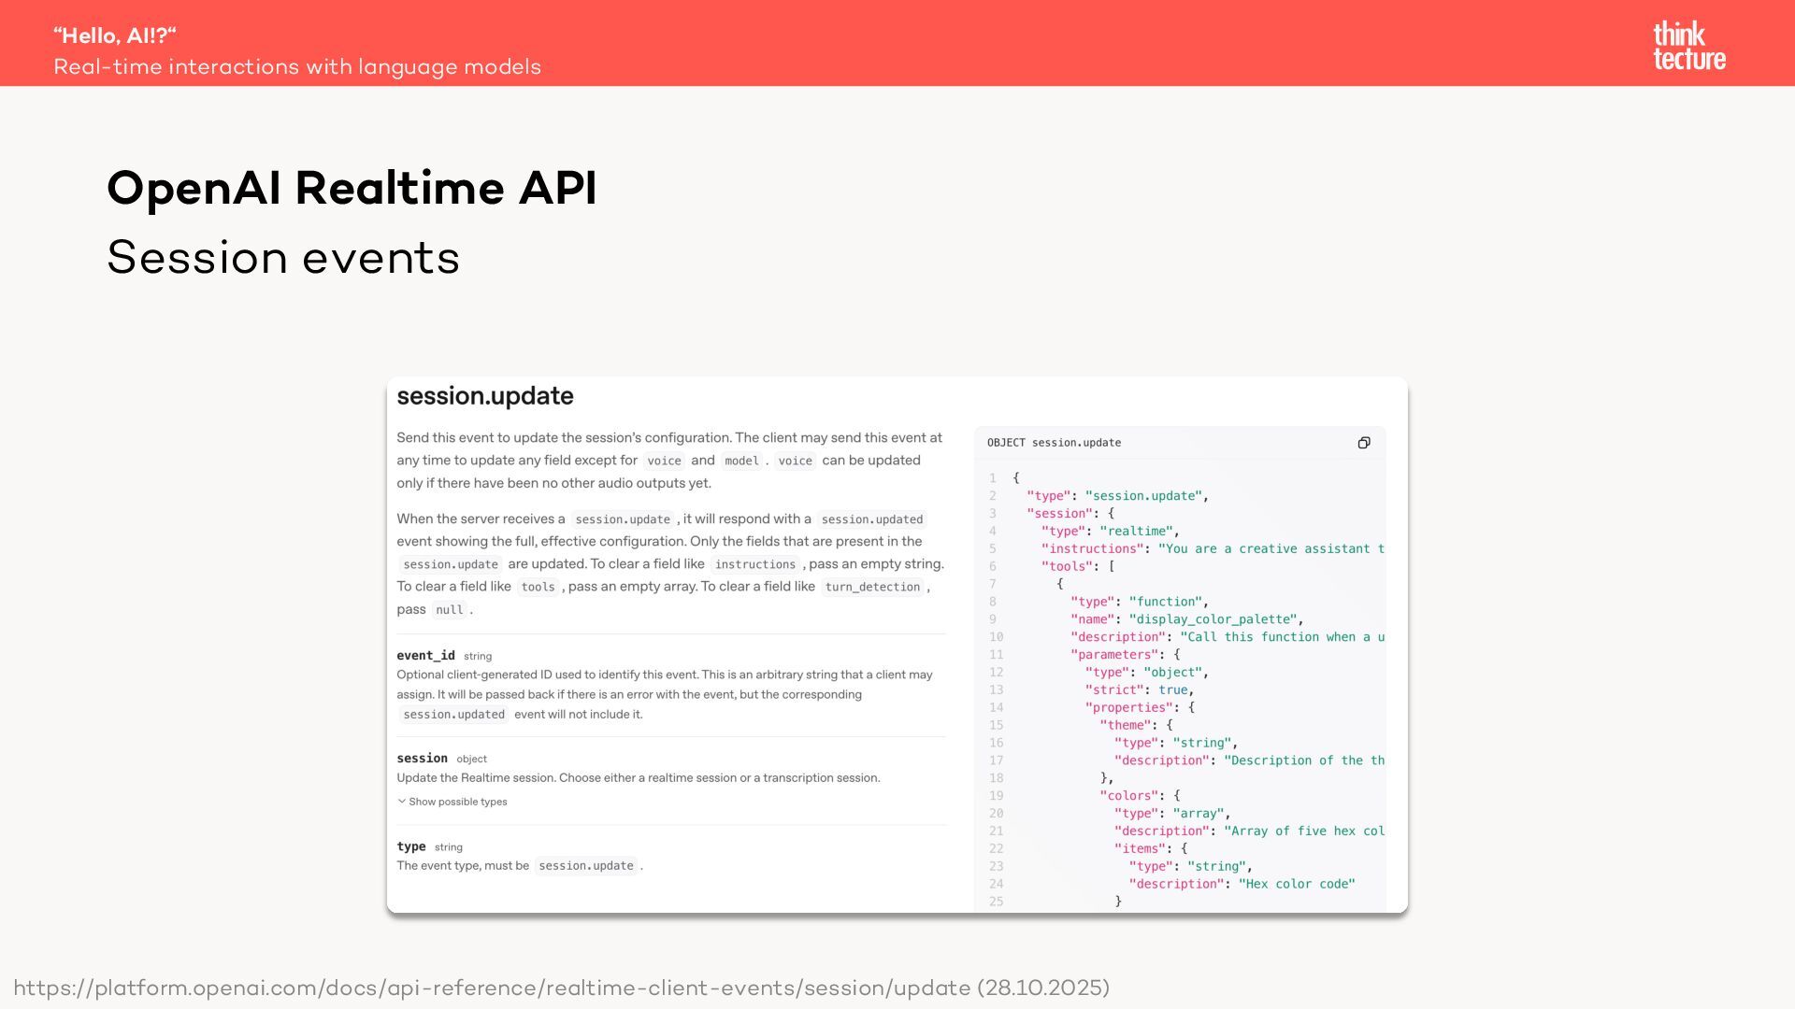Click the null inline code tag

pyautogui.click(x=449, y=610)
